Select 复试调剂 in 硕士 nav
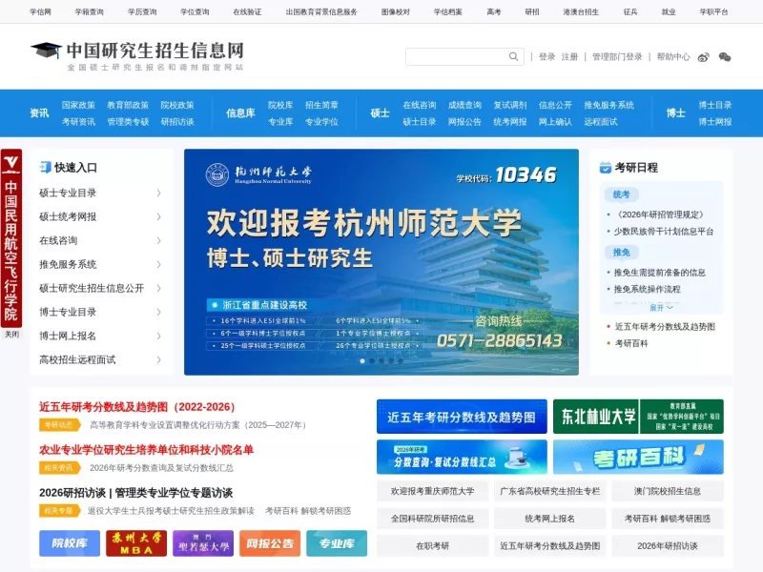The image size is (763, 572). tap(510, 105)
